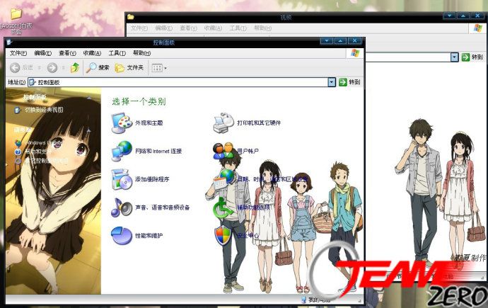
Task: Click 切换到经典视图 link in sidebar
Action: point(44,110)
